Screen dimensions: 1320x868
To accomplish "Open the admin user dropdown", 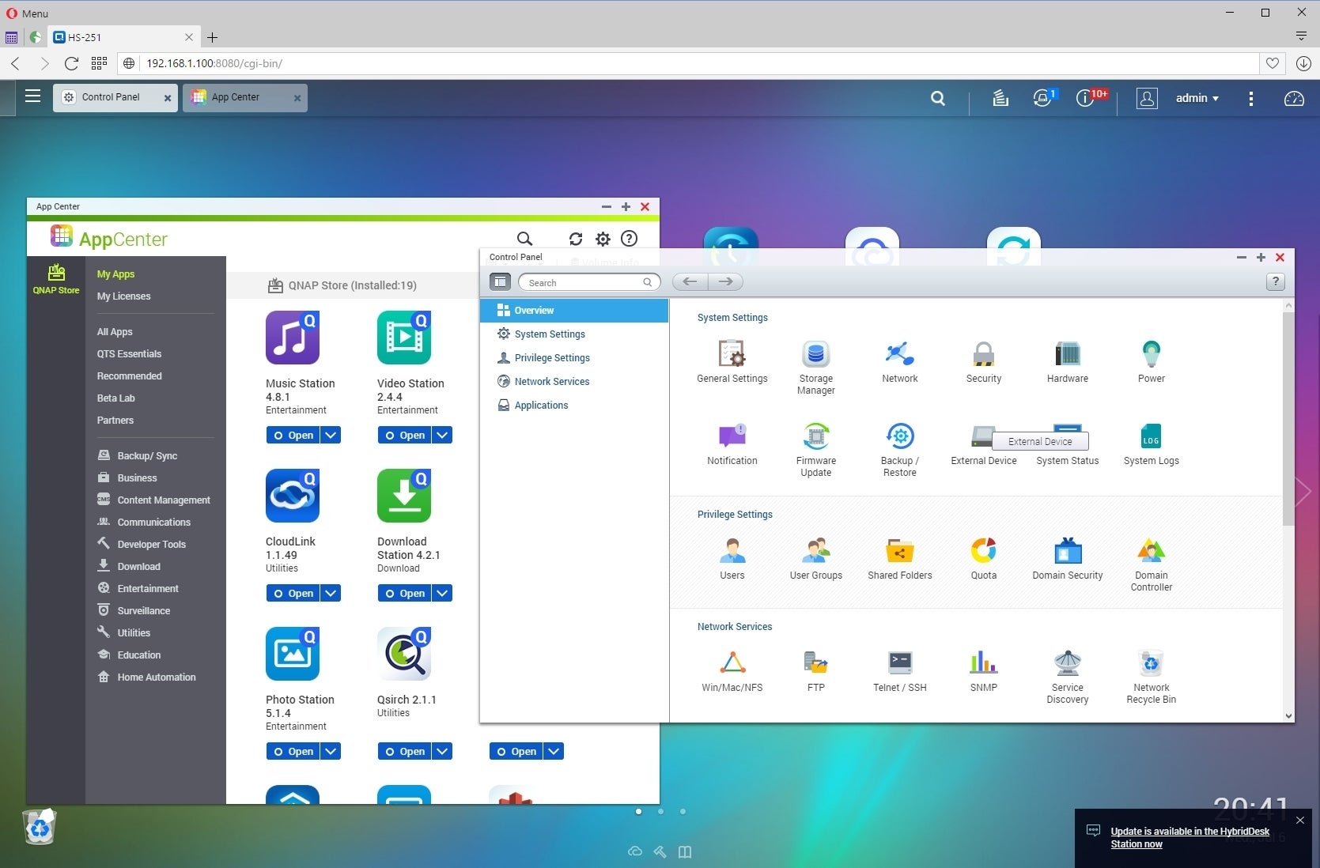I will click(x=1197, y=98).
